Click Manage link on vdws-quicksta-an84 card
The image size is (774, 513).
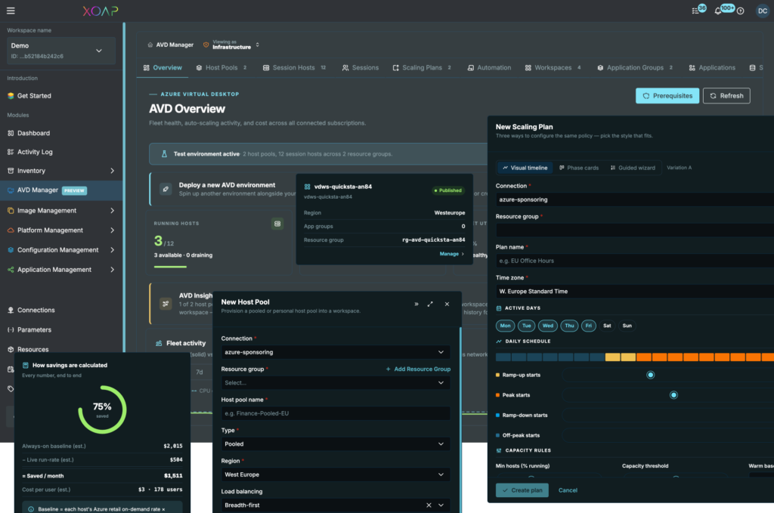(x=452, y=254)
